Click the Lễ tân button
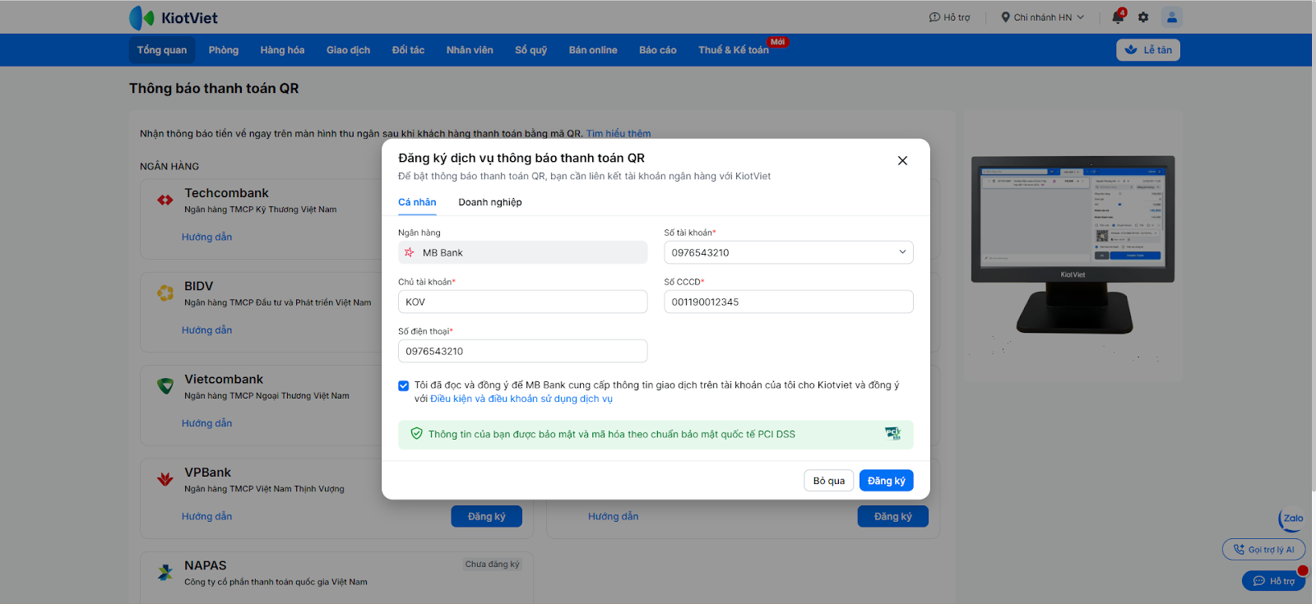 1148,50
